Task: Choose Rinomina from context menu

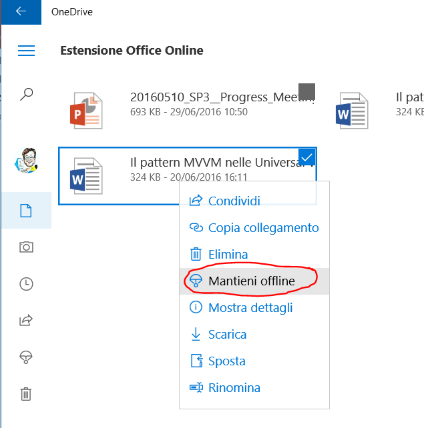Action: (234, 387)
